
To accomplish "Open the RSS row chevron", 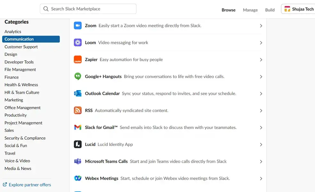I will pos(261,111).
